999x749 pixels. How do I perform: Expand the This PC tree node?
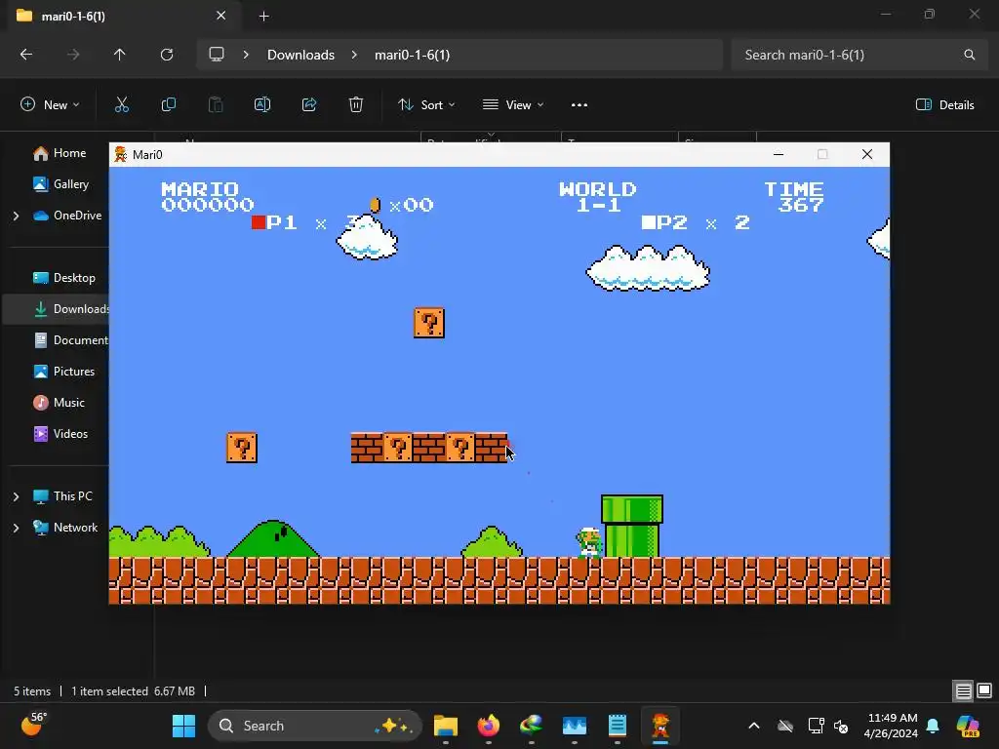(x=16, y=496)
